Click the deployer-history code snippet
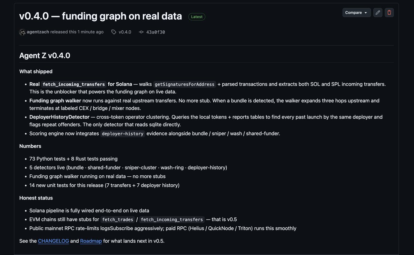Screen dimensions: 414x255 pos(122,134)
